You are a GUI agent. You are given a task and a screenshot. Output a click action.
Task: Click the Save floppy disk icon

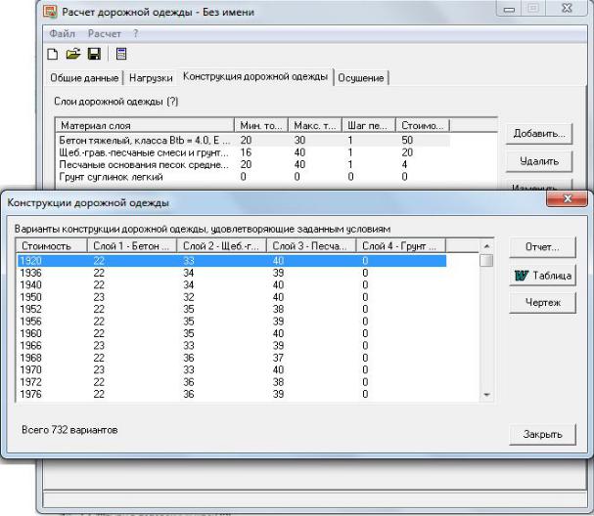pos(94,54)
